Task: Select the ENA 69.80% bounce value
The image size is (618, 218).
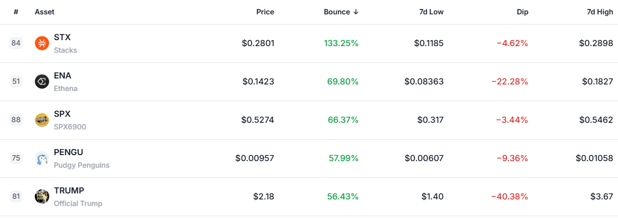Action: 343,81
